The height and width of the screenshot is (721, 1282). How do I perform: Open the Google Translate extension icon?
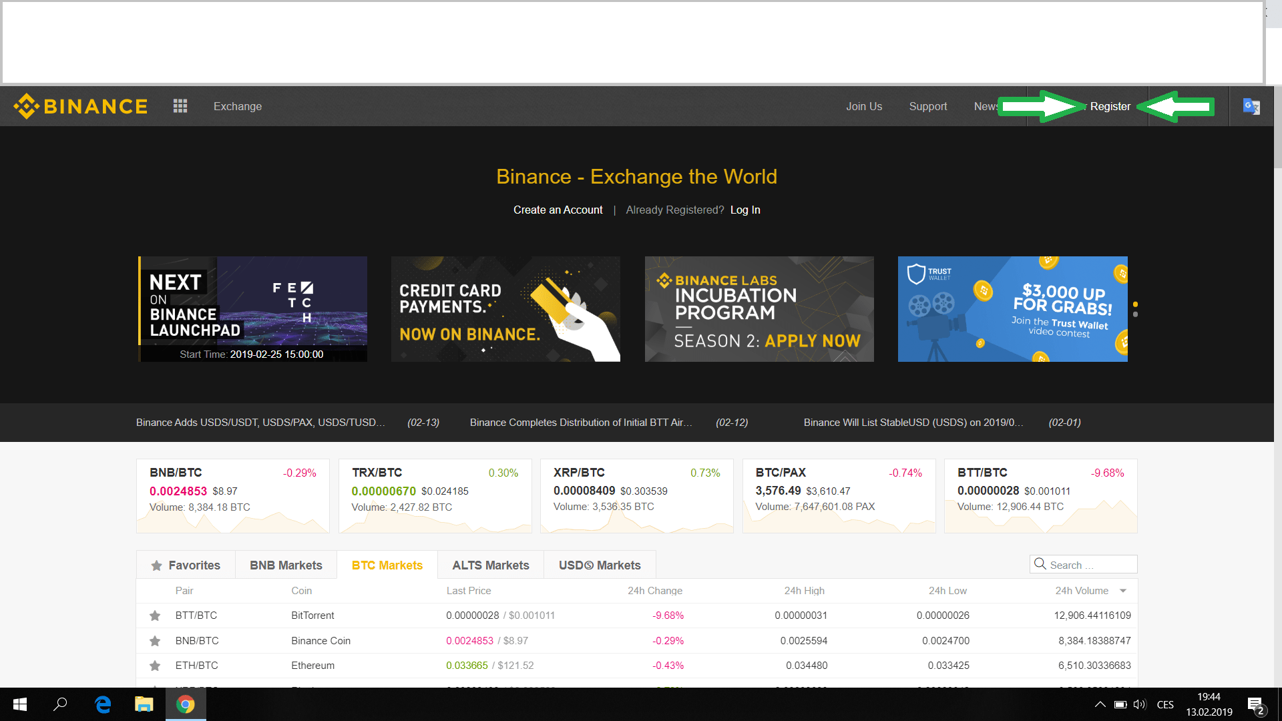1251,106
